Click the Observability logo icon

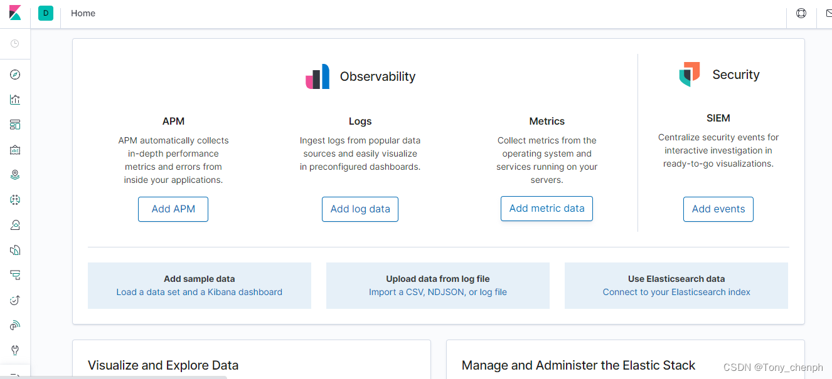(x=317, y=76)
